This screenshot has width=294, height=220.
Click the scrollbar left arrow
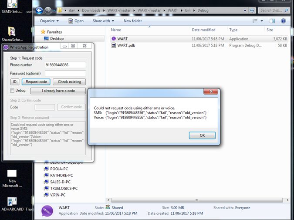(x=108, y=200)
